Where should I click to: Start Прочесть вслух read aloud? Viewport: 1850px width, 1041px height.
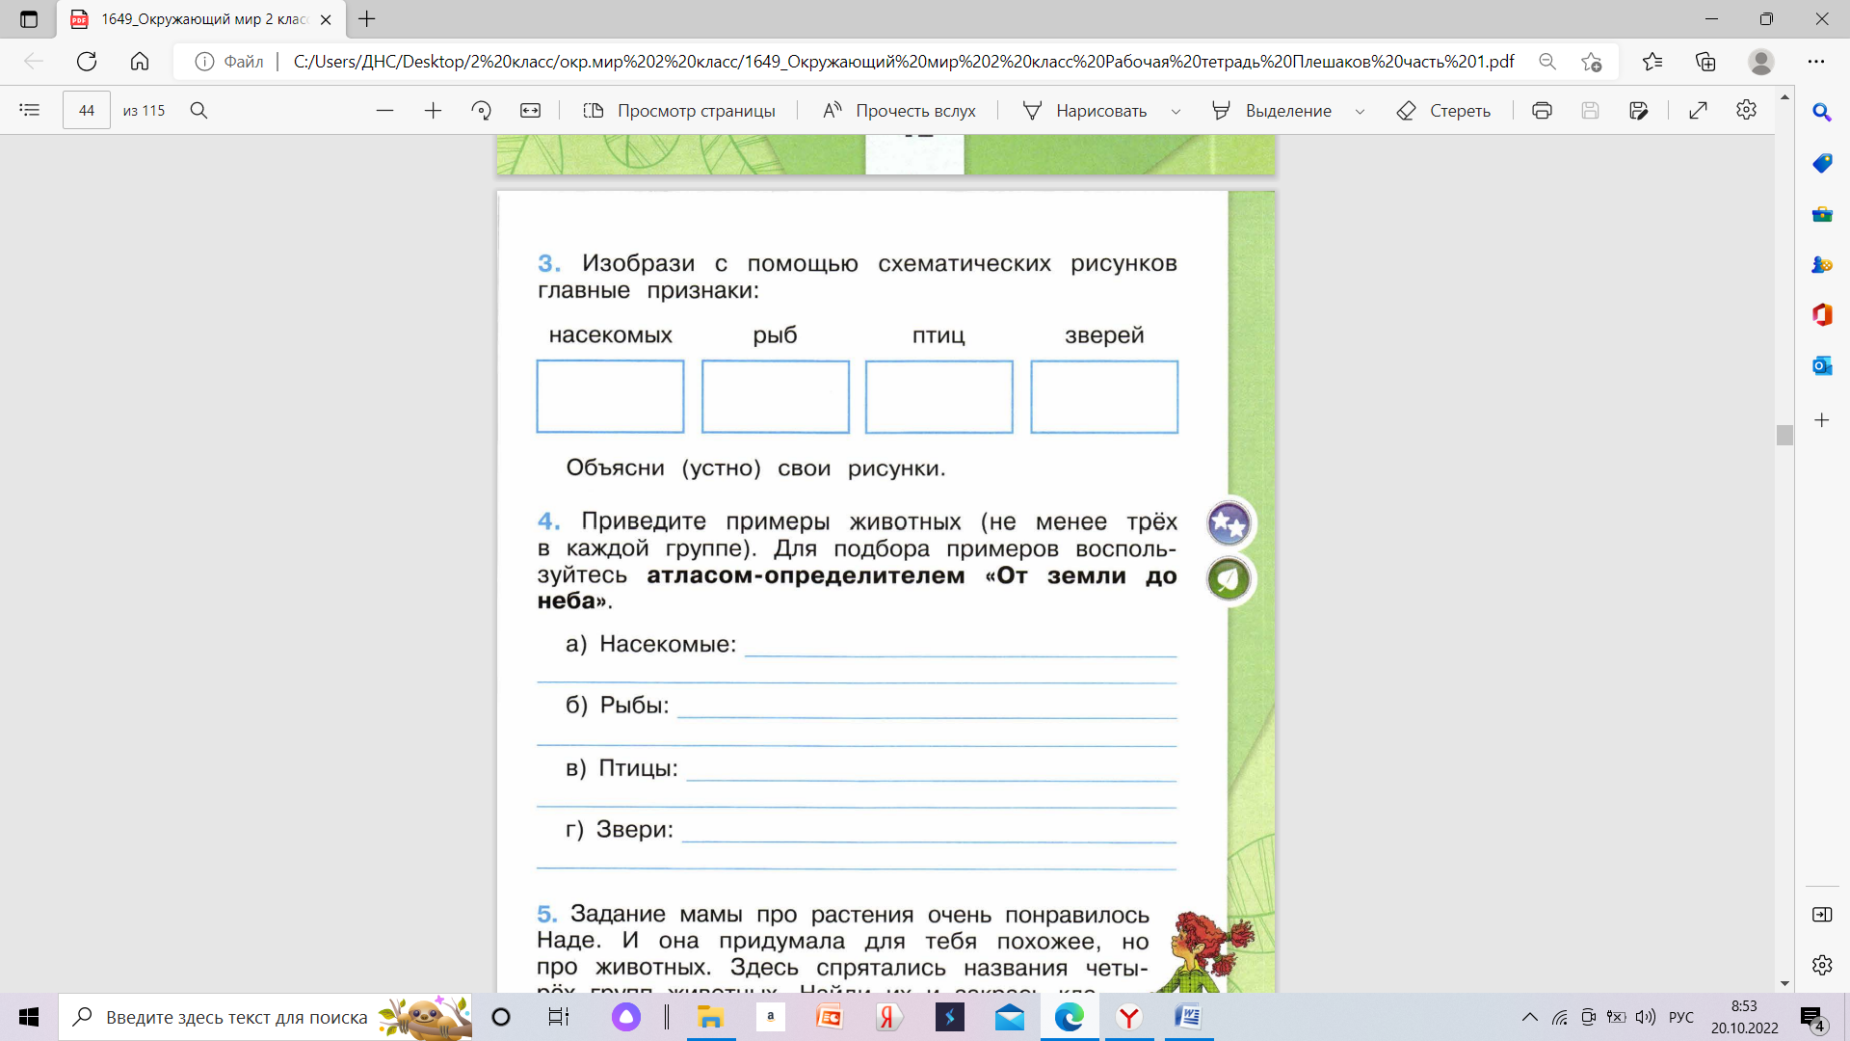(x=899, y=111)
